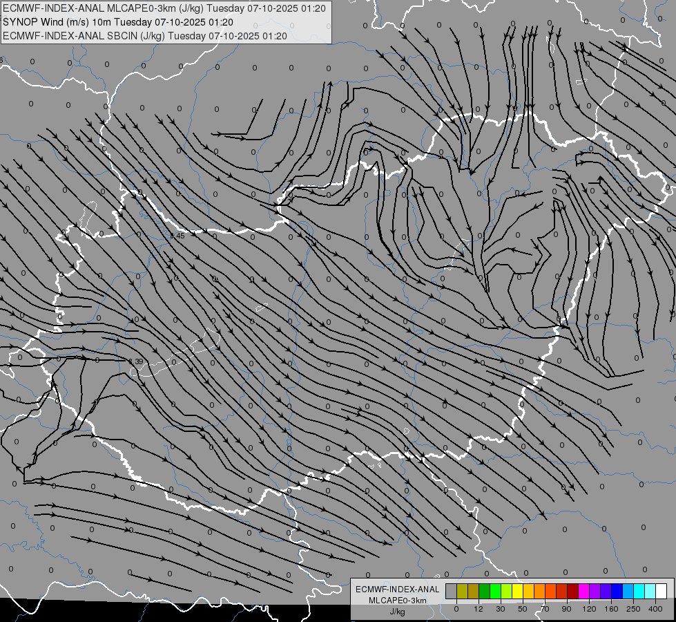Screen dimensions: 676x622
Task: Select the bright red swatch left of the 90 tick
Action: (562, 591)
